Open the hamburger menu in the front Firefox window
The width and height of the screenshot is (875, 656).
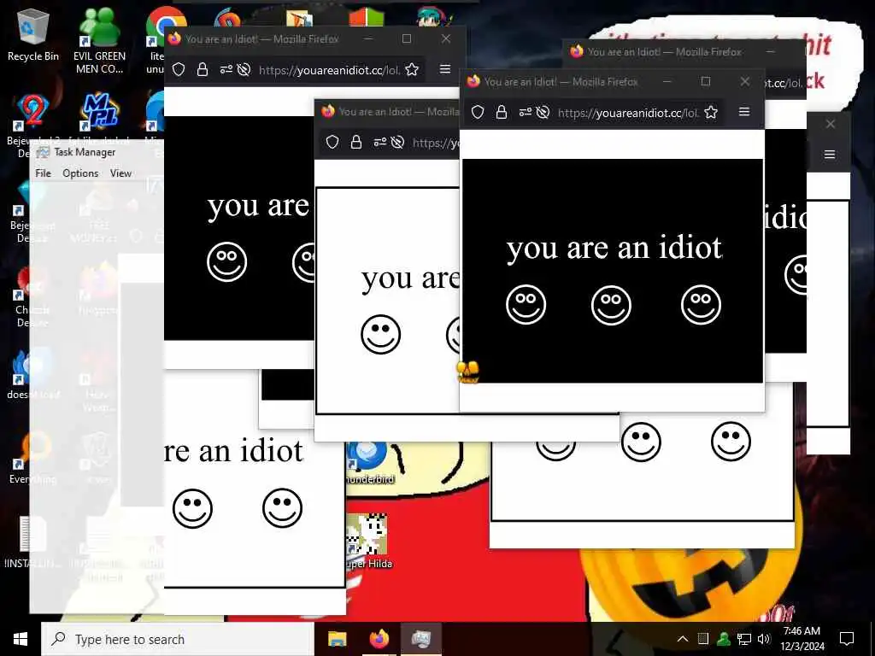coord(744,112)
